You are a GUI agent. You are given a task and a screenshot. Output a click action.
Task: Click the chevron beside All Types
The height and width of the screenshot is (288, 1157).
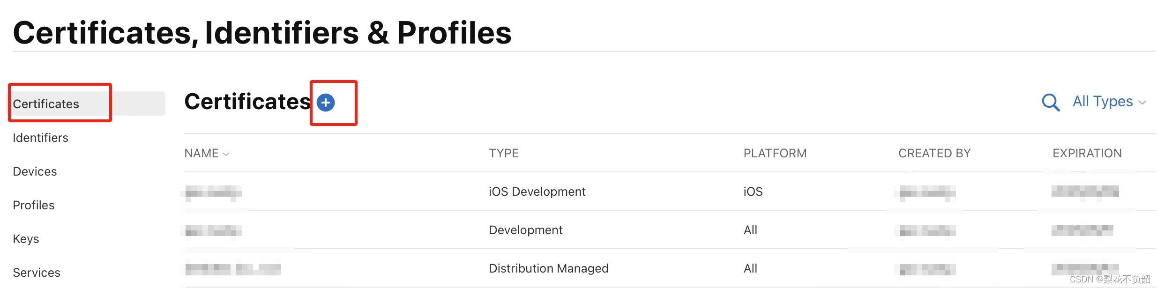[x=1142, y=103]
